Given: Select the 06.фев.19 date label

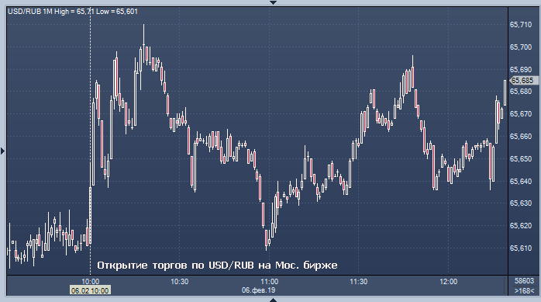Looking at the screenshot, I should (x=258, y=290).
